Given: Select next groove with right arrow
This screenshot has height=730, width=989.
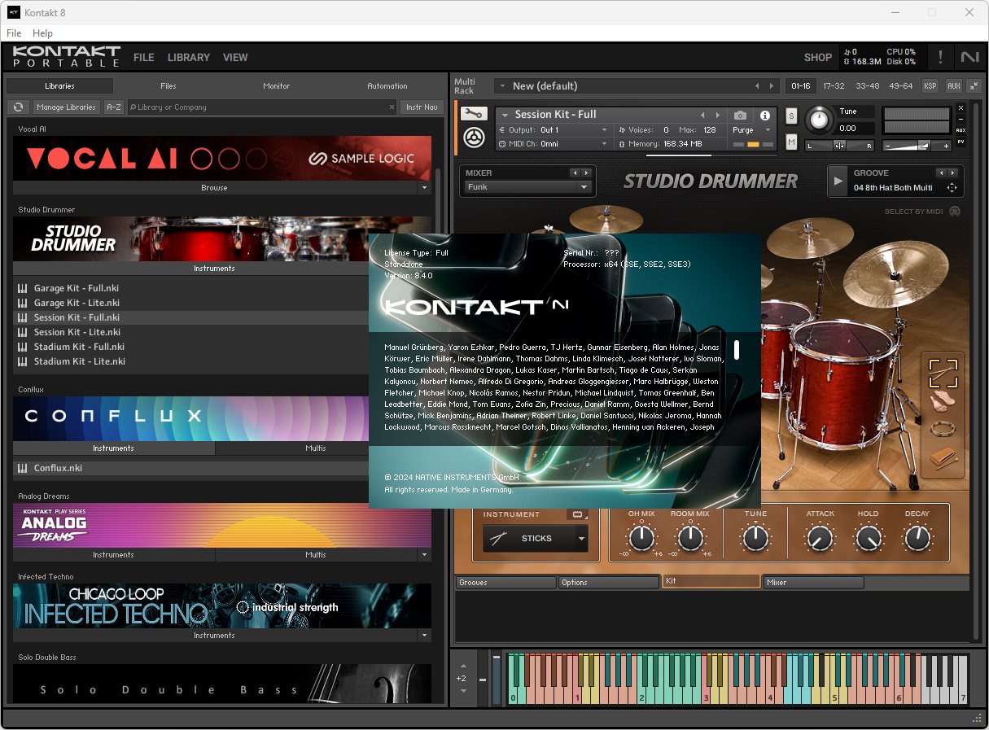Looking at the screenshot, I should pos(952,173).
